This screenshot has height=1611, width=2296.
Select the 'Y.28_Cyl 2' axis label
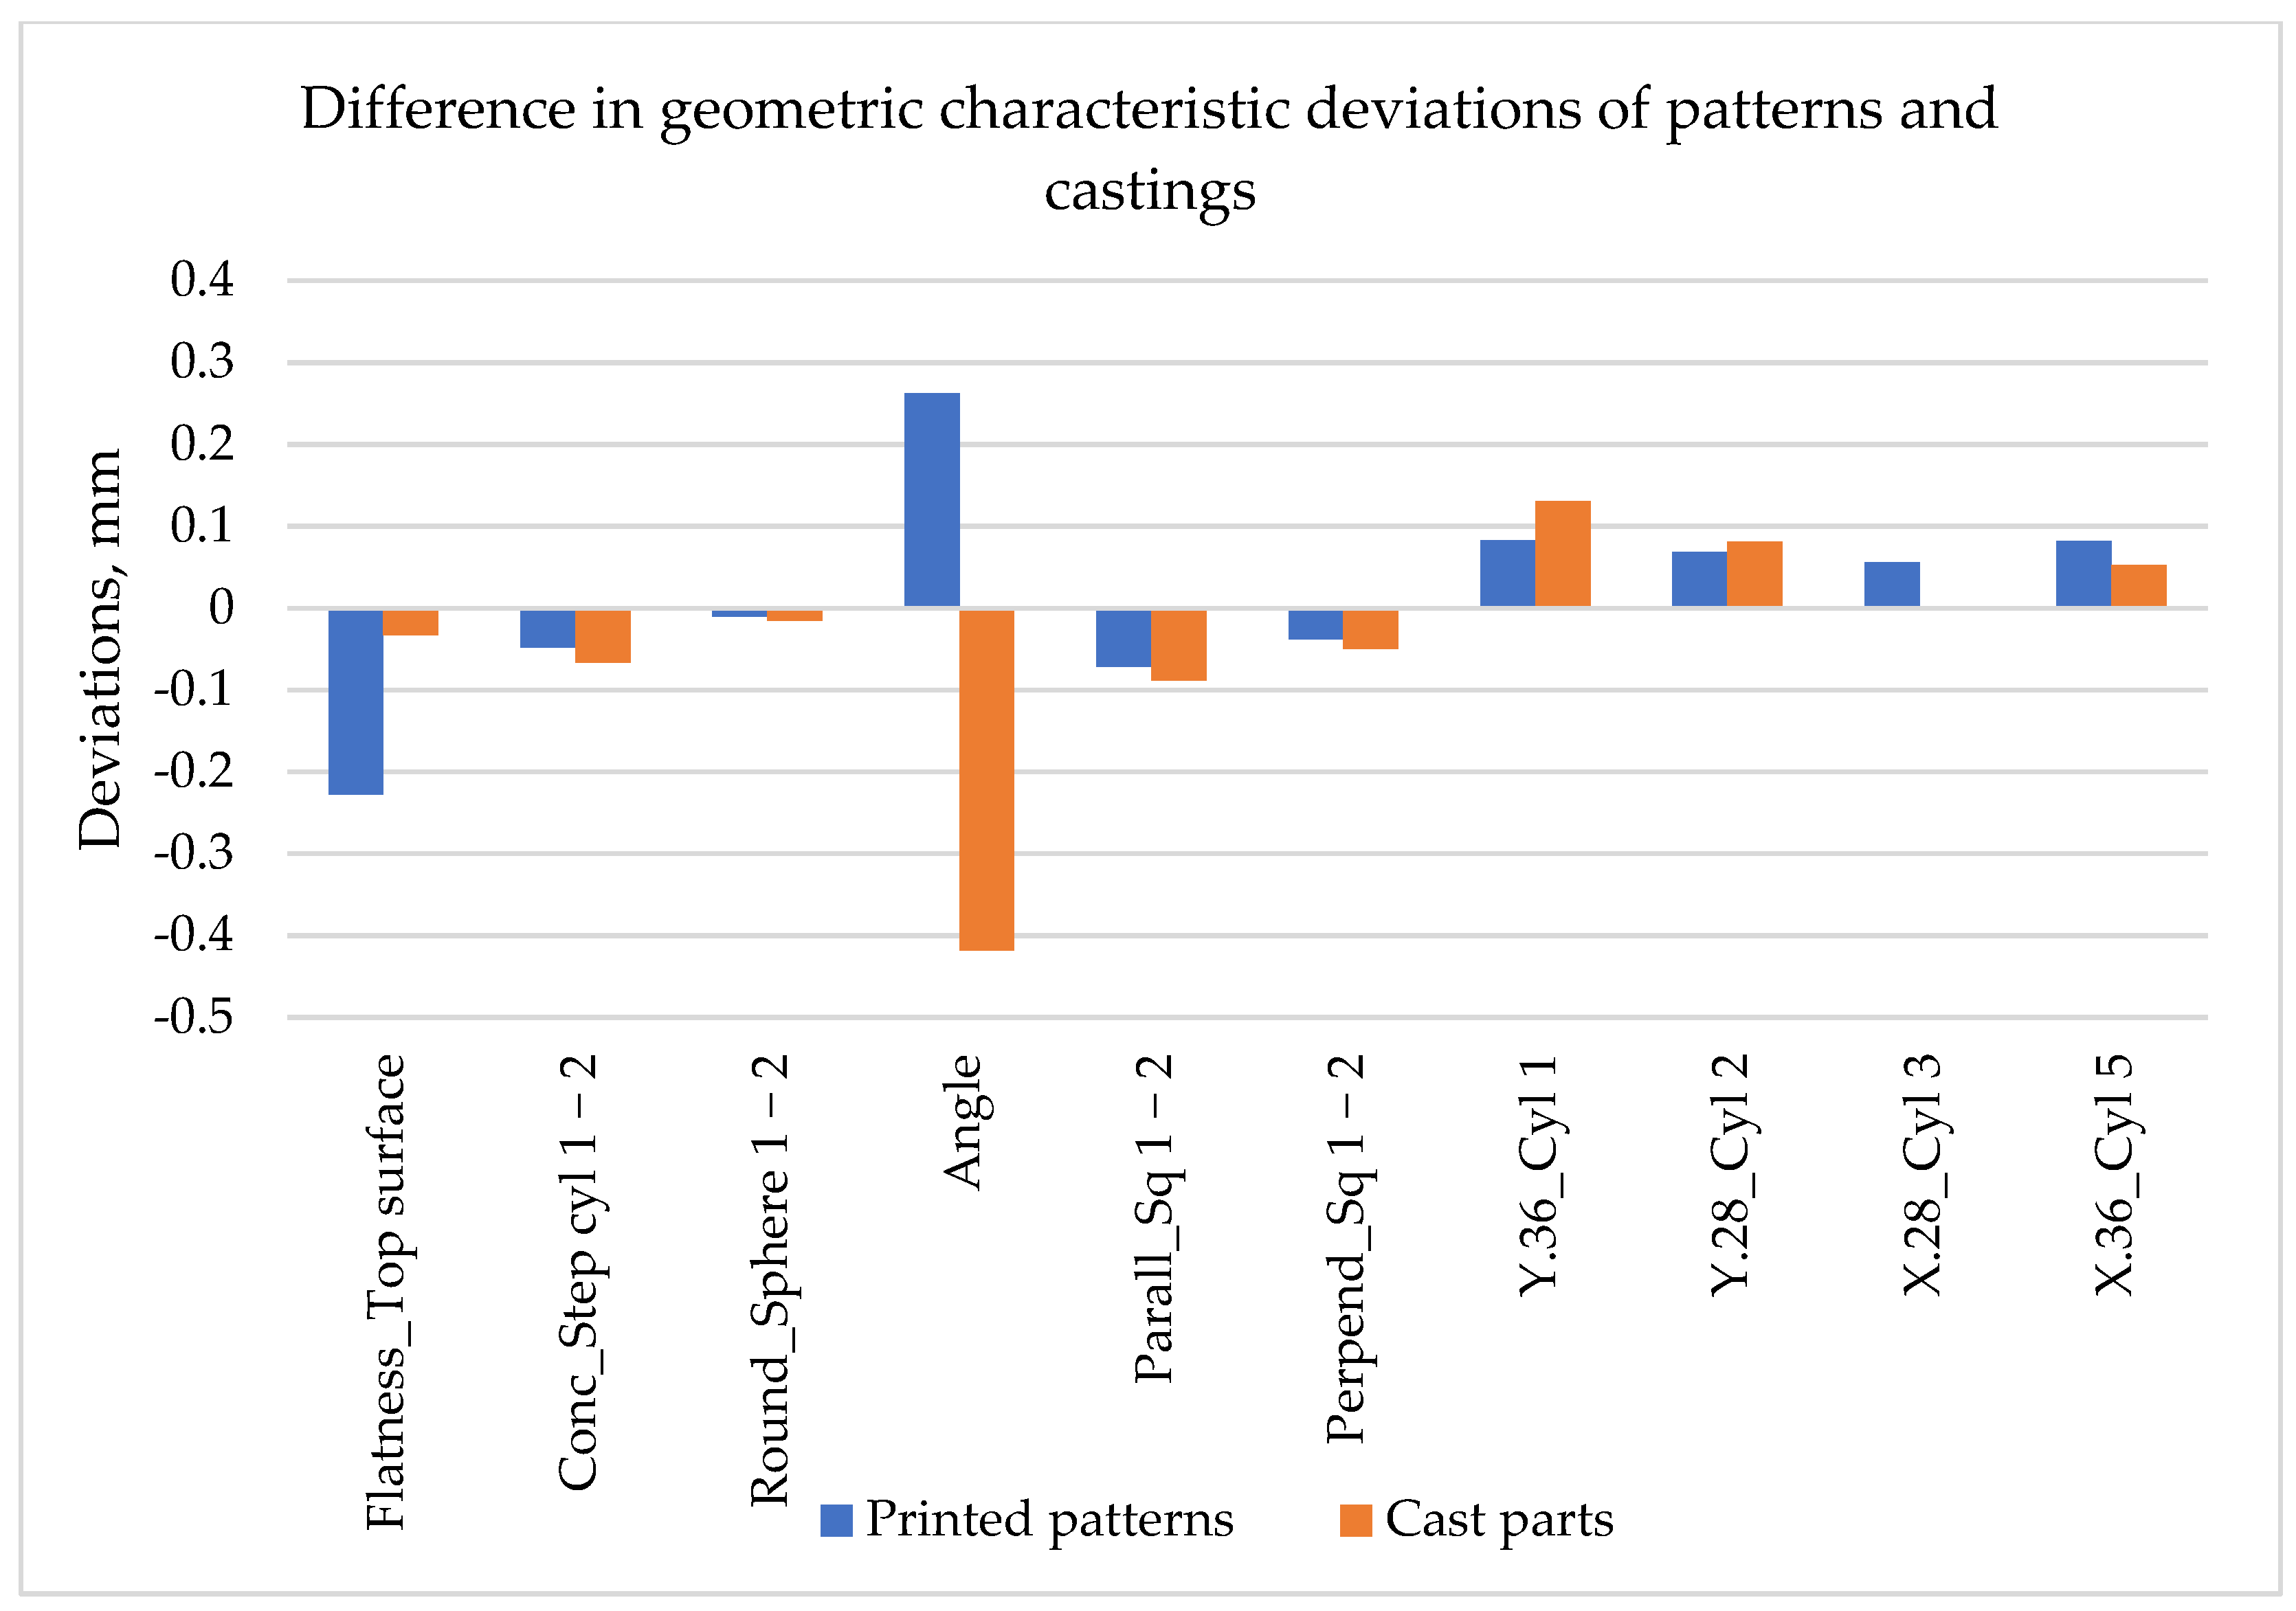[1730, 1174]
